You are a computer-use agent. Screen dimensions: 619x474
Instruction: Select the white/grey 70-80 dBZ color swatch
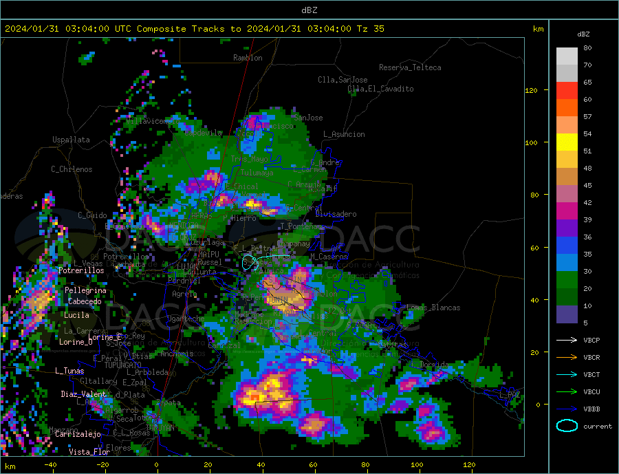pyautogui.click(x=567, y=56)
